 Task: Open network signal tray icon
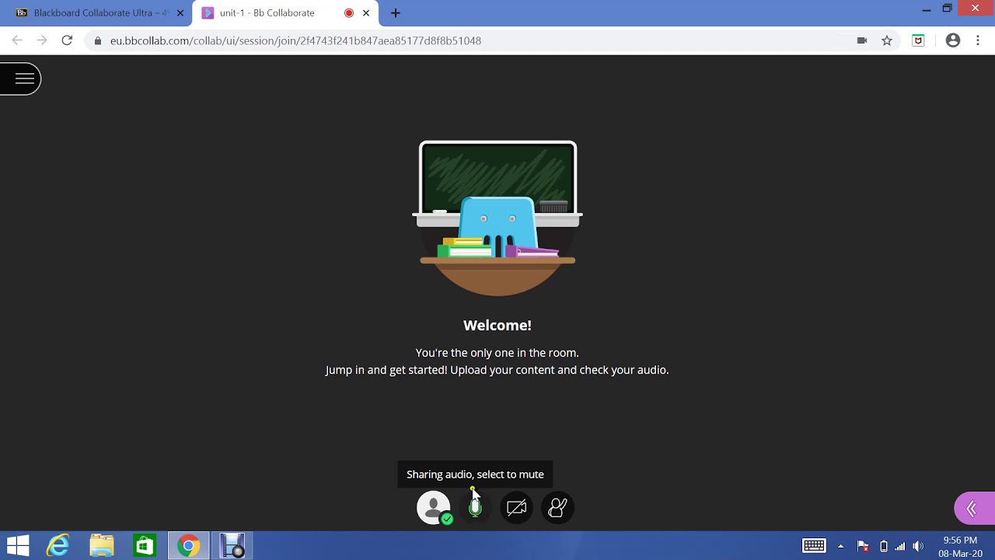(x=900, y=546)
